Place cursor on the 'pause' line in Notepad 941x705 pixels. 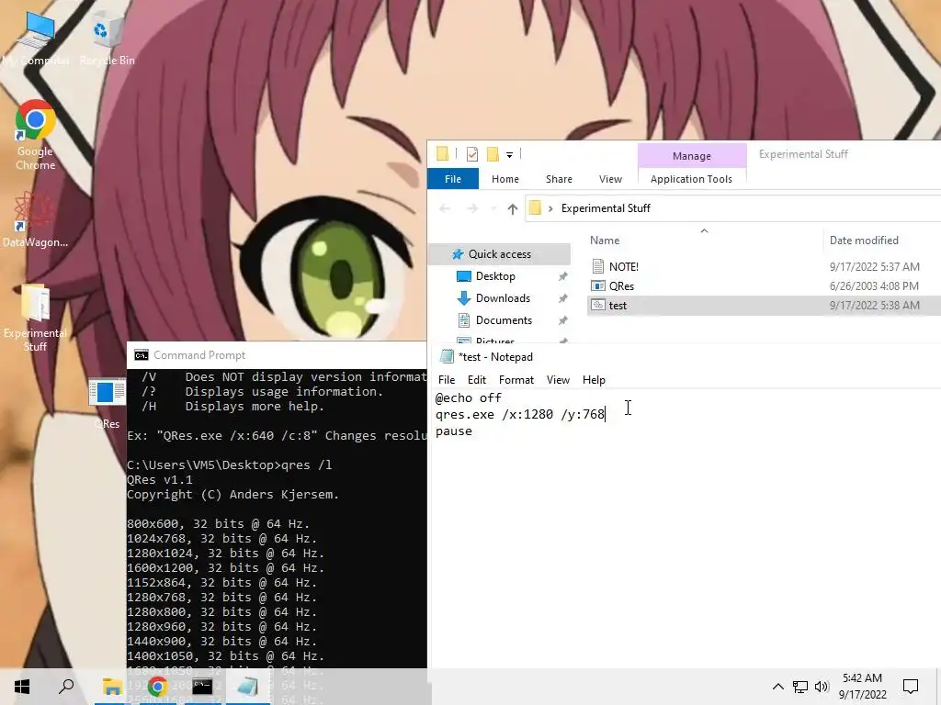(454, 431)
